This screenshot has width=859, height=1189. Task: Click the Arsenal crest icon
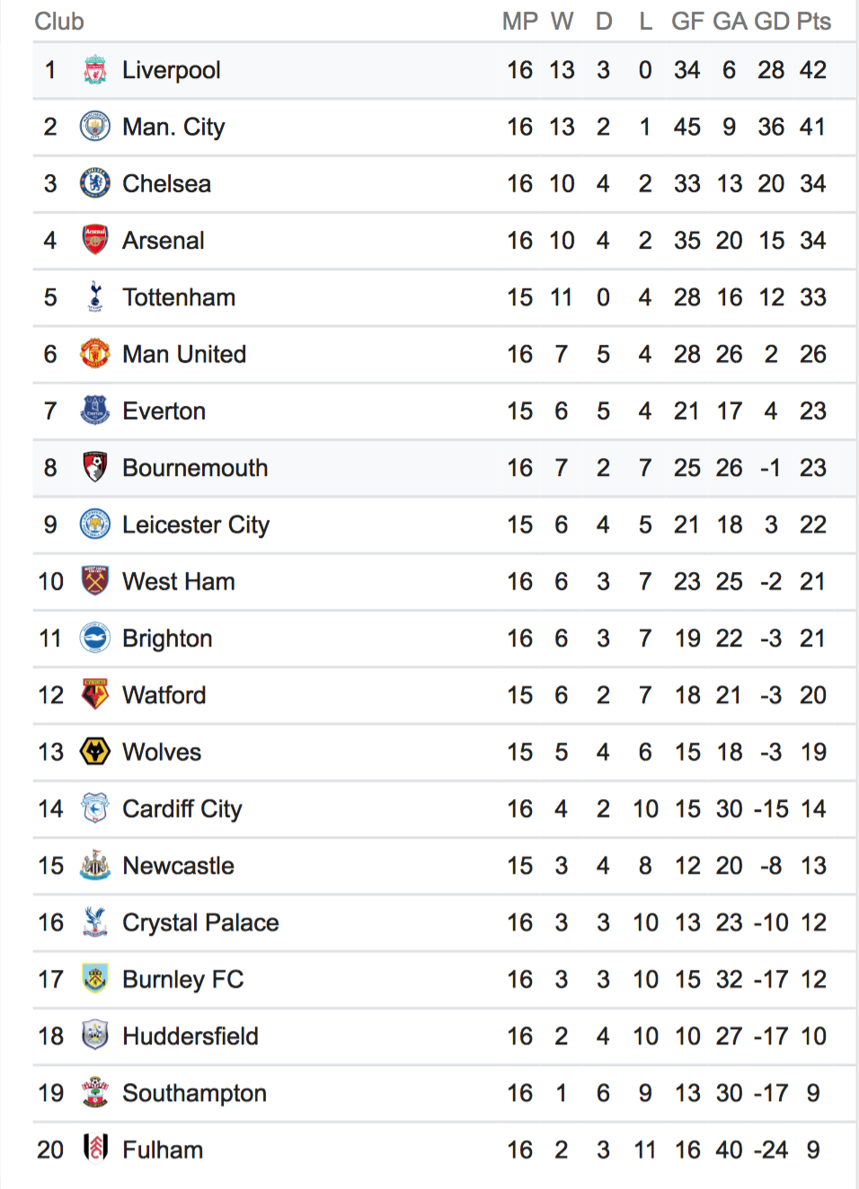(95, 240)
